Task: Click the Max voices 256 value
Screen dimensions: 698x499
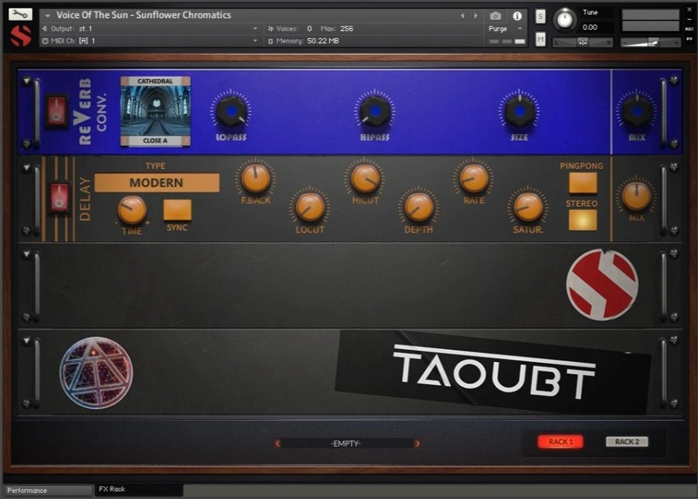Action: click(x=346, y=28)
